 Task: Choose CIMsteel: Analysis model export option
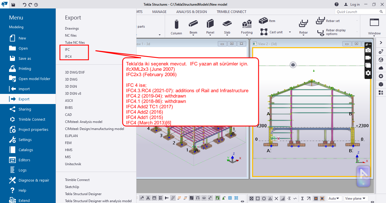pos(84,122)
